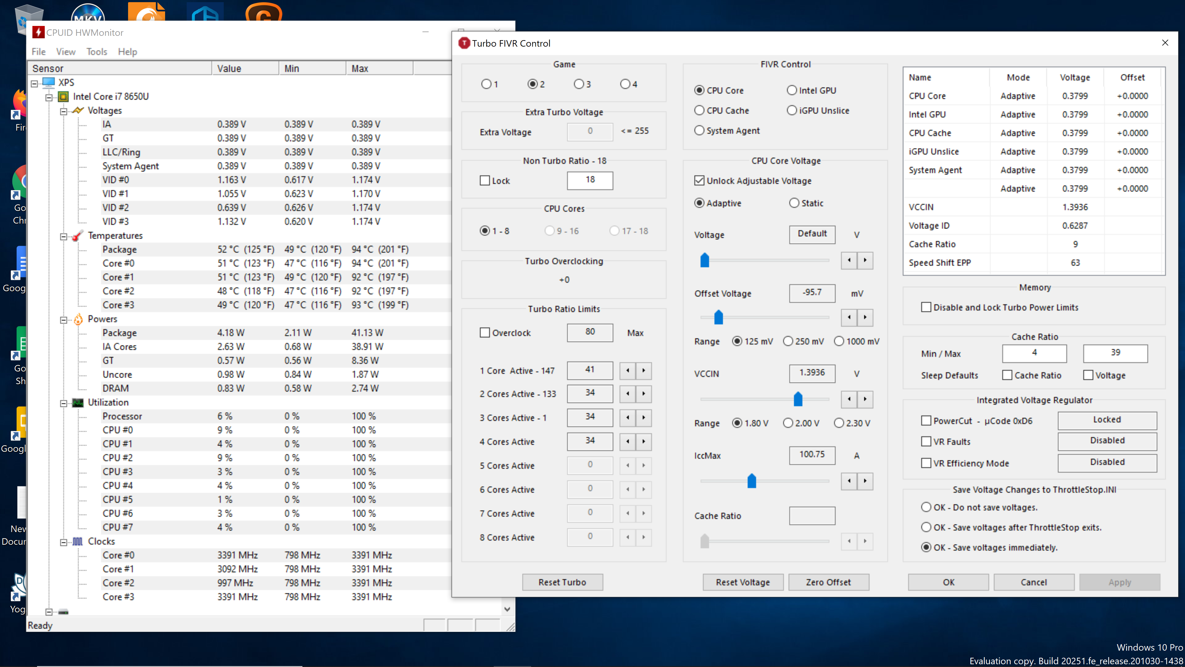Enable the Overclock checkbox
This screenshot has height=667, width=1185.
485,333
